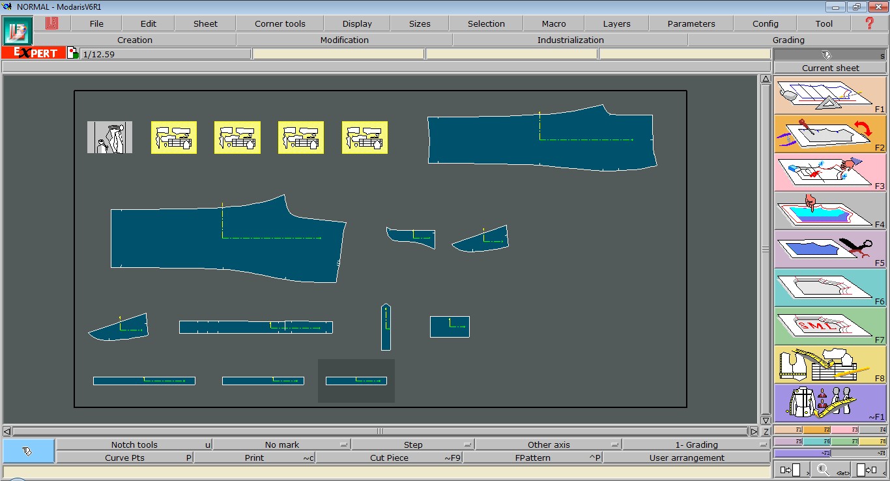
Task: Open the Tool menu
Action: 824,23
